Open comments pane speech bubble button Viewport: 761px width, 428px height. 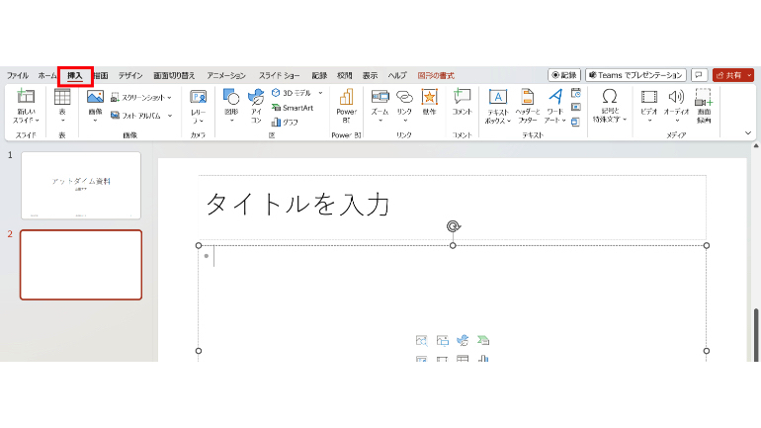[x=699, y=75]
